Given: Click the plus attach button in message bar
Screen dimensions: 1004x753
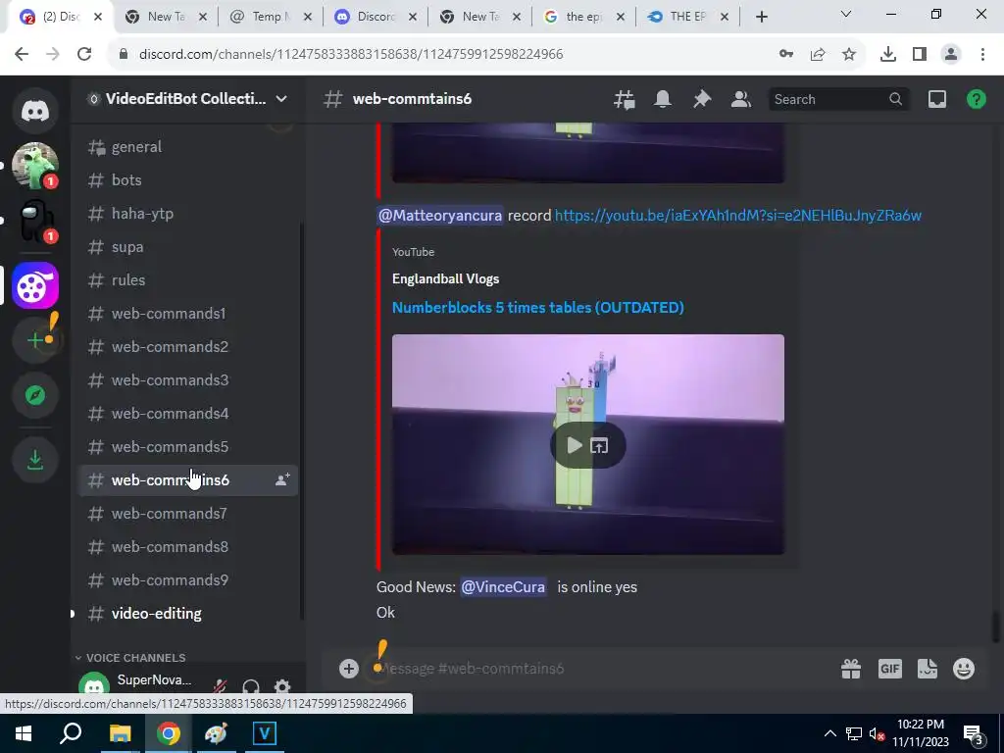Looking at the screenshot, I should 349,669.
